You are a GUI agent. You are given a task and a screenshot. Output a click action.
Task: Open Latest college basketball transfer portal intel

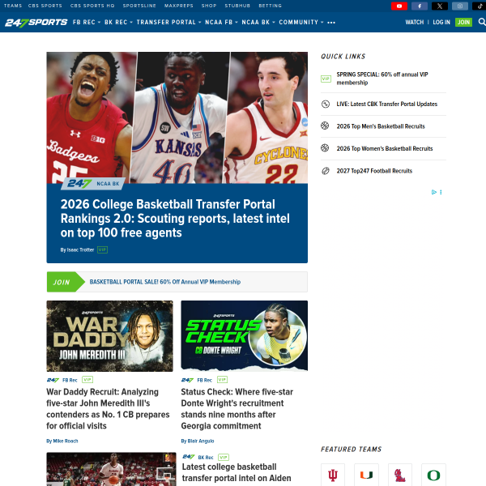[237, 472]
